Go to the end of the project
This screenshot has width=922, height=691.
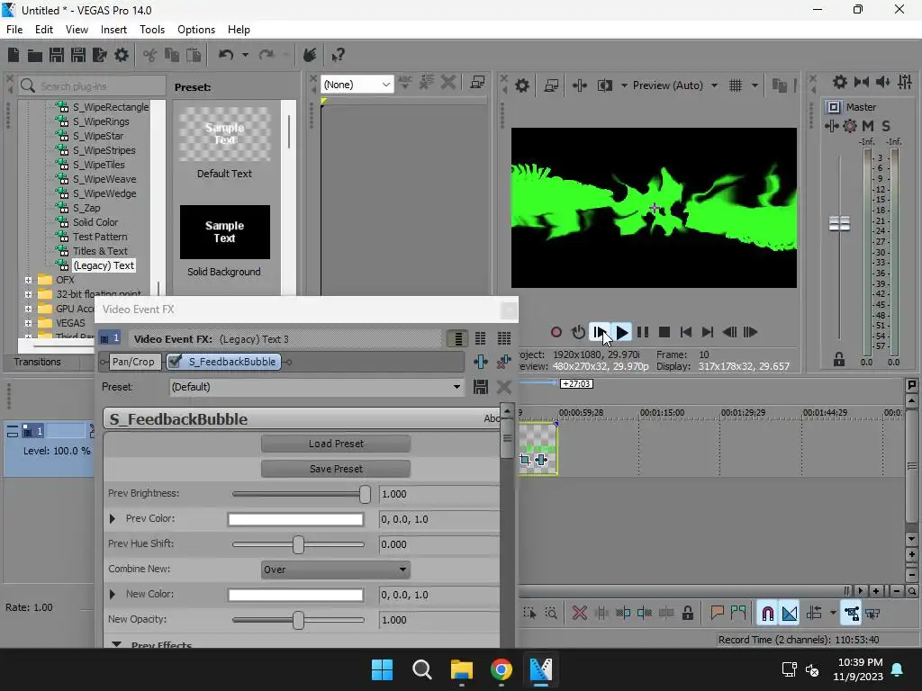[708, 333]
